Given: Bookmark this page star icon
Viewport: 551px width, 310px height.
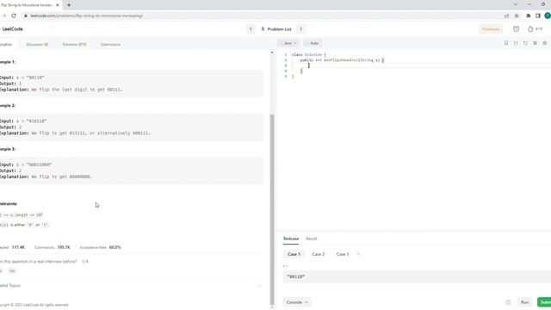Looking at the screenshot, I should click(517, 15).
